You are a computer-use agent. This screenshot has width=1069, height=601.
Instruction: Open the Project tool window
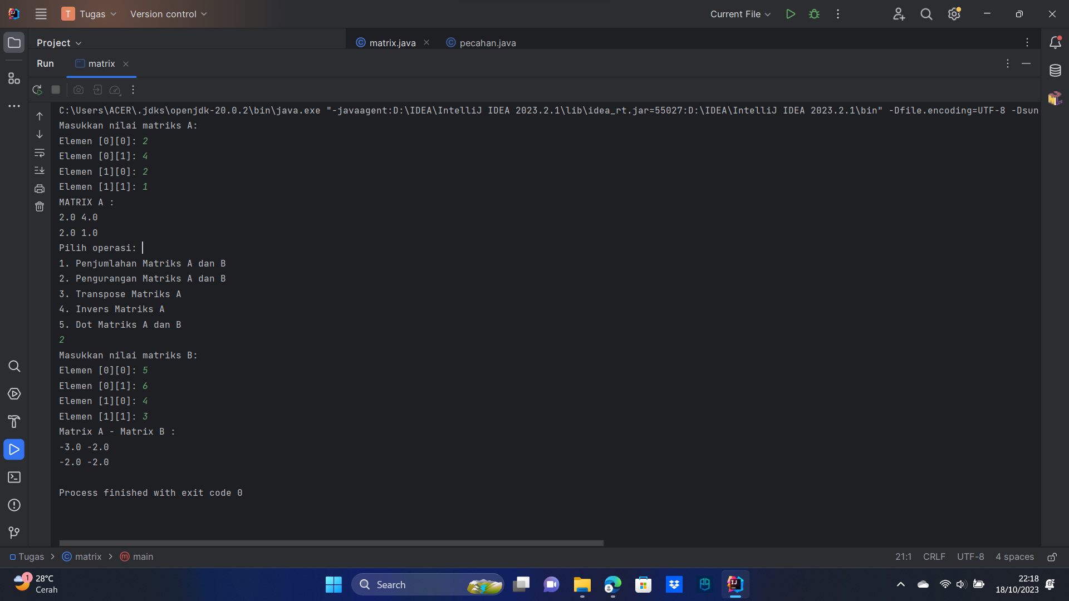14,42
